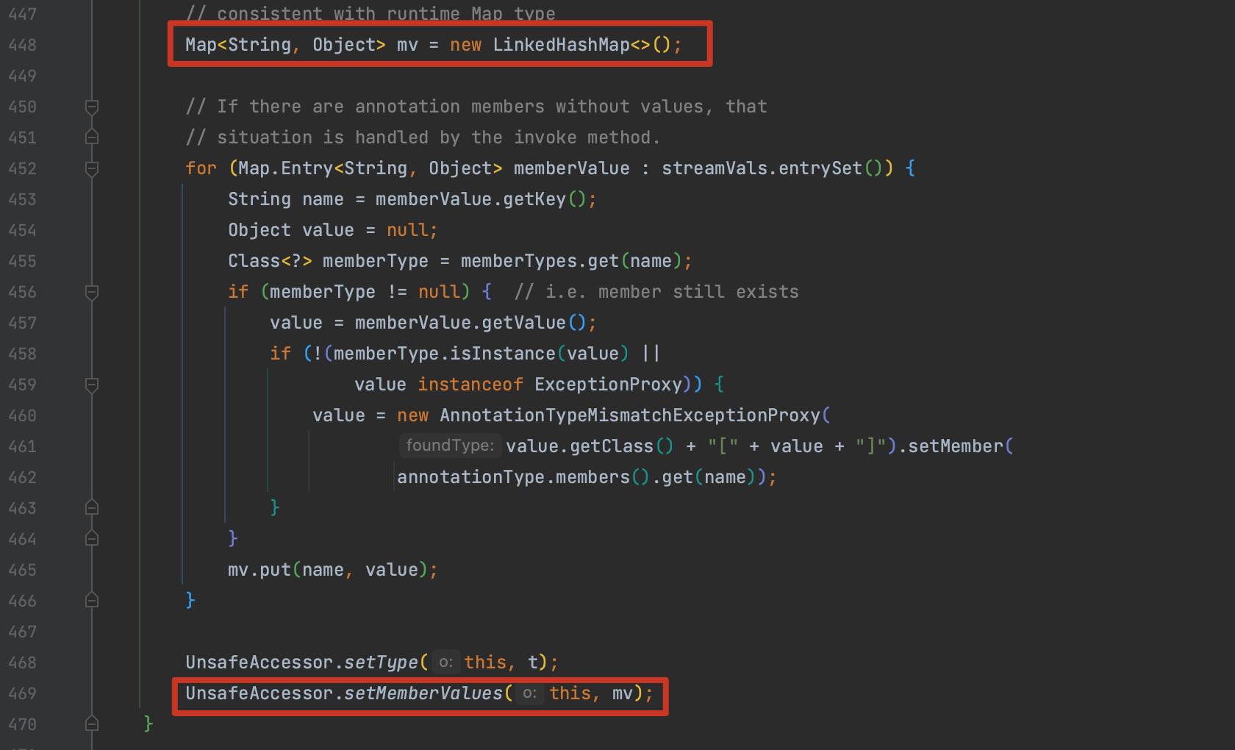
Task: Click 'Class<?> memberType' declaration
Action: (x=328, y=261)
